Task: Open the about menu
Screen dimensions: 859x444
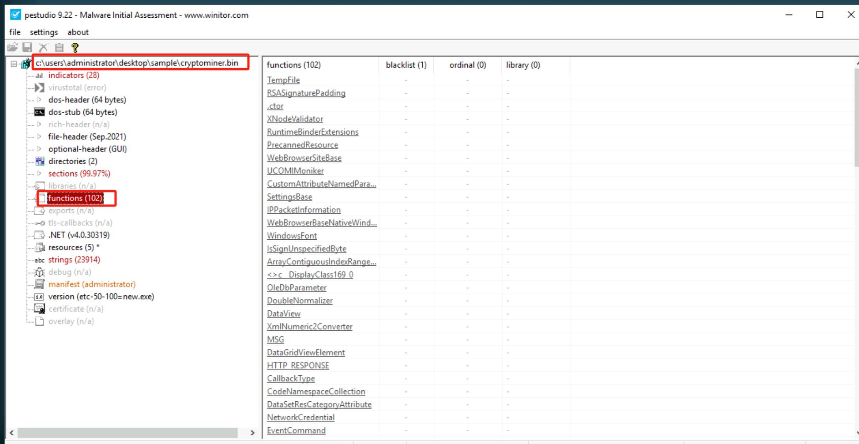Action: tap(78, 32)
